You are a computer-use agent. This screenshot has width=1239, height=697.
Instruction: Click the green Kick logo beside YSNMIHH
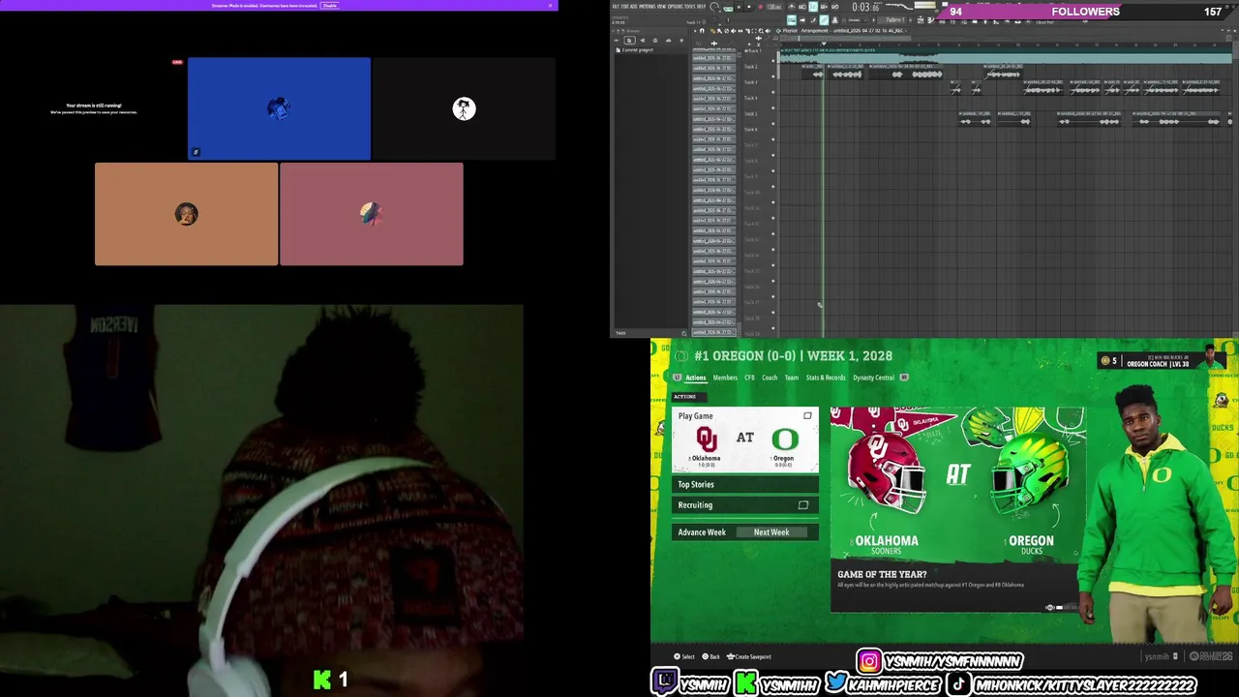coord(746,683)
